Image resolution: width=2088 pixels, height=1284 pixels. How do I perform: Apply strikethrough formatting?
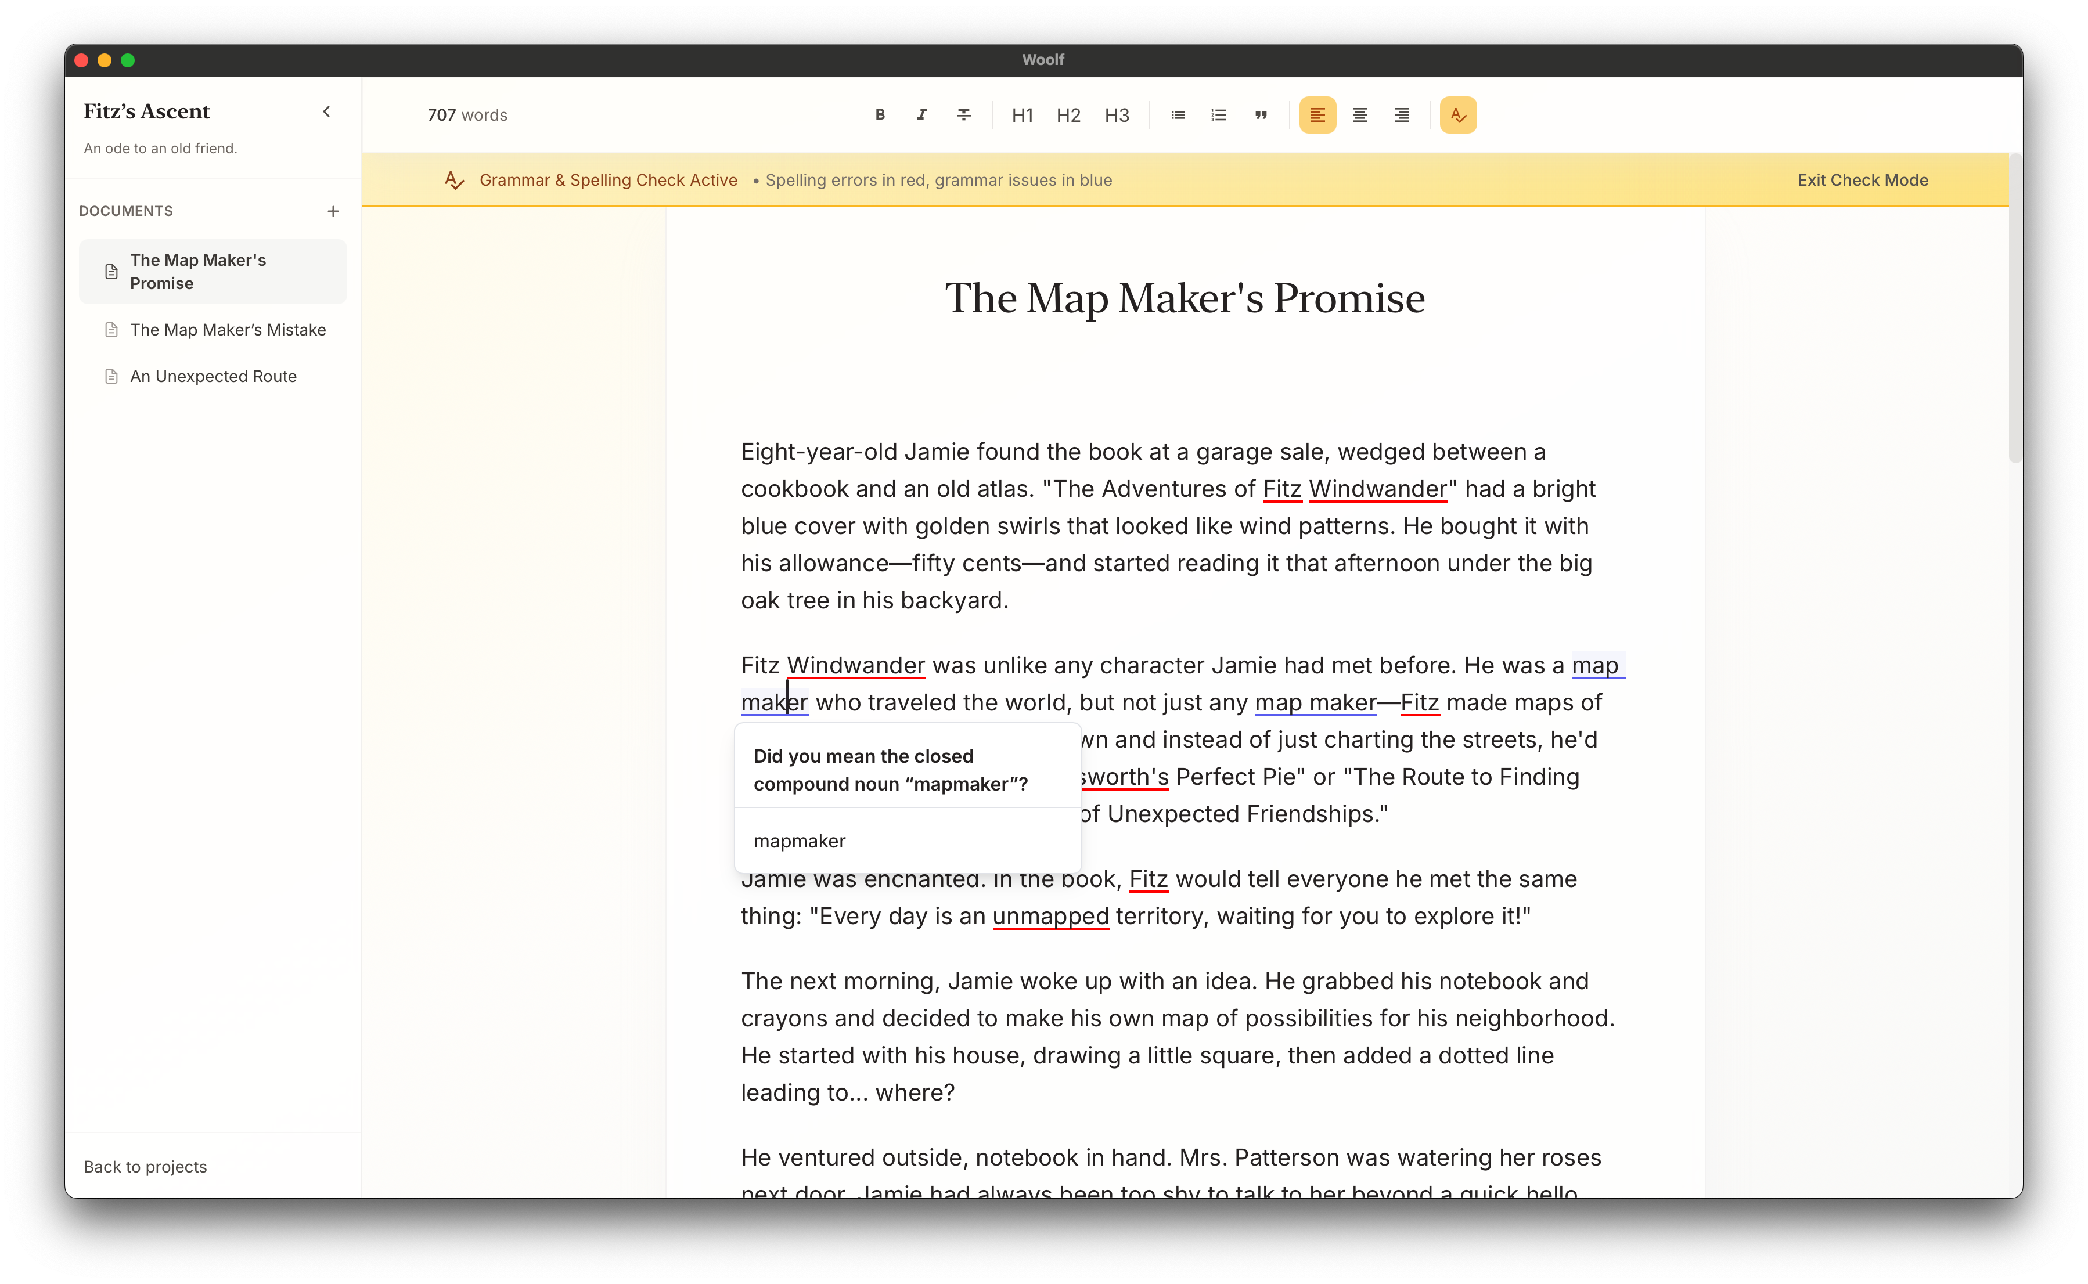pyautogui.click(x=963, y=115)
